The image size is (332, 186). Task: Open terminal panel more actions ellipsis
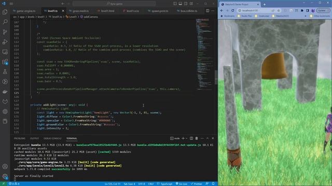202,138
